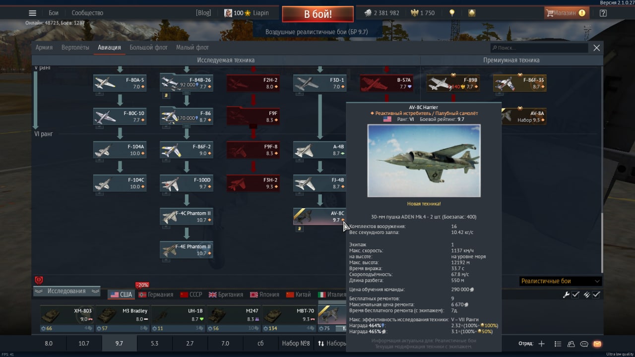Click the research tree vertical scrollbar
This screenshot has height=357, width=635.
click(x=602, y=243)
